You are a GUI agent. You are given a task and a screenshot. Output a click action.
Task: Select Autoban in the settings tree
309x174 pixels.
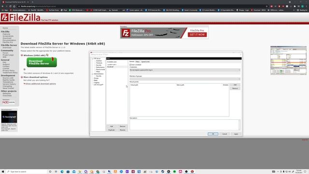(99, 61)
